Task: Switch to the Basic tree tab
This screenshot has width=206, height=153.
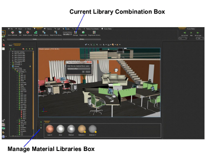Action: coord(10,45)
